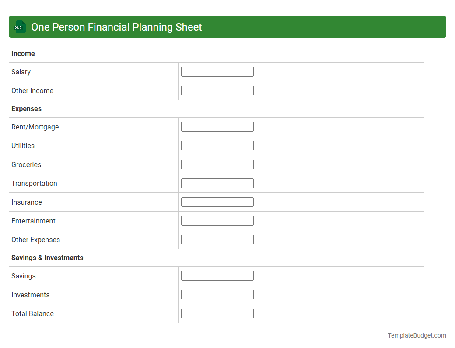Click the Salary amount input field
The width and height of the screenshot is (455, 348).
click(217, 71)
